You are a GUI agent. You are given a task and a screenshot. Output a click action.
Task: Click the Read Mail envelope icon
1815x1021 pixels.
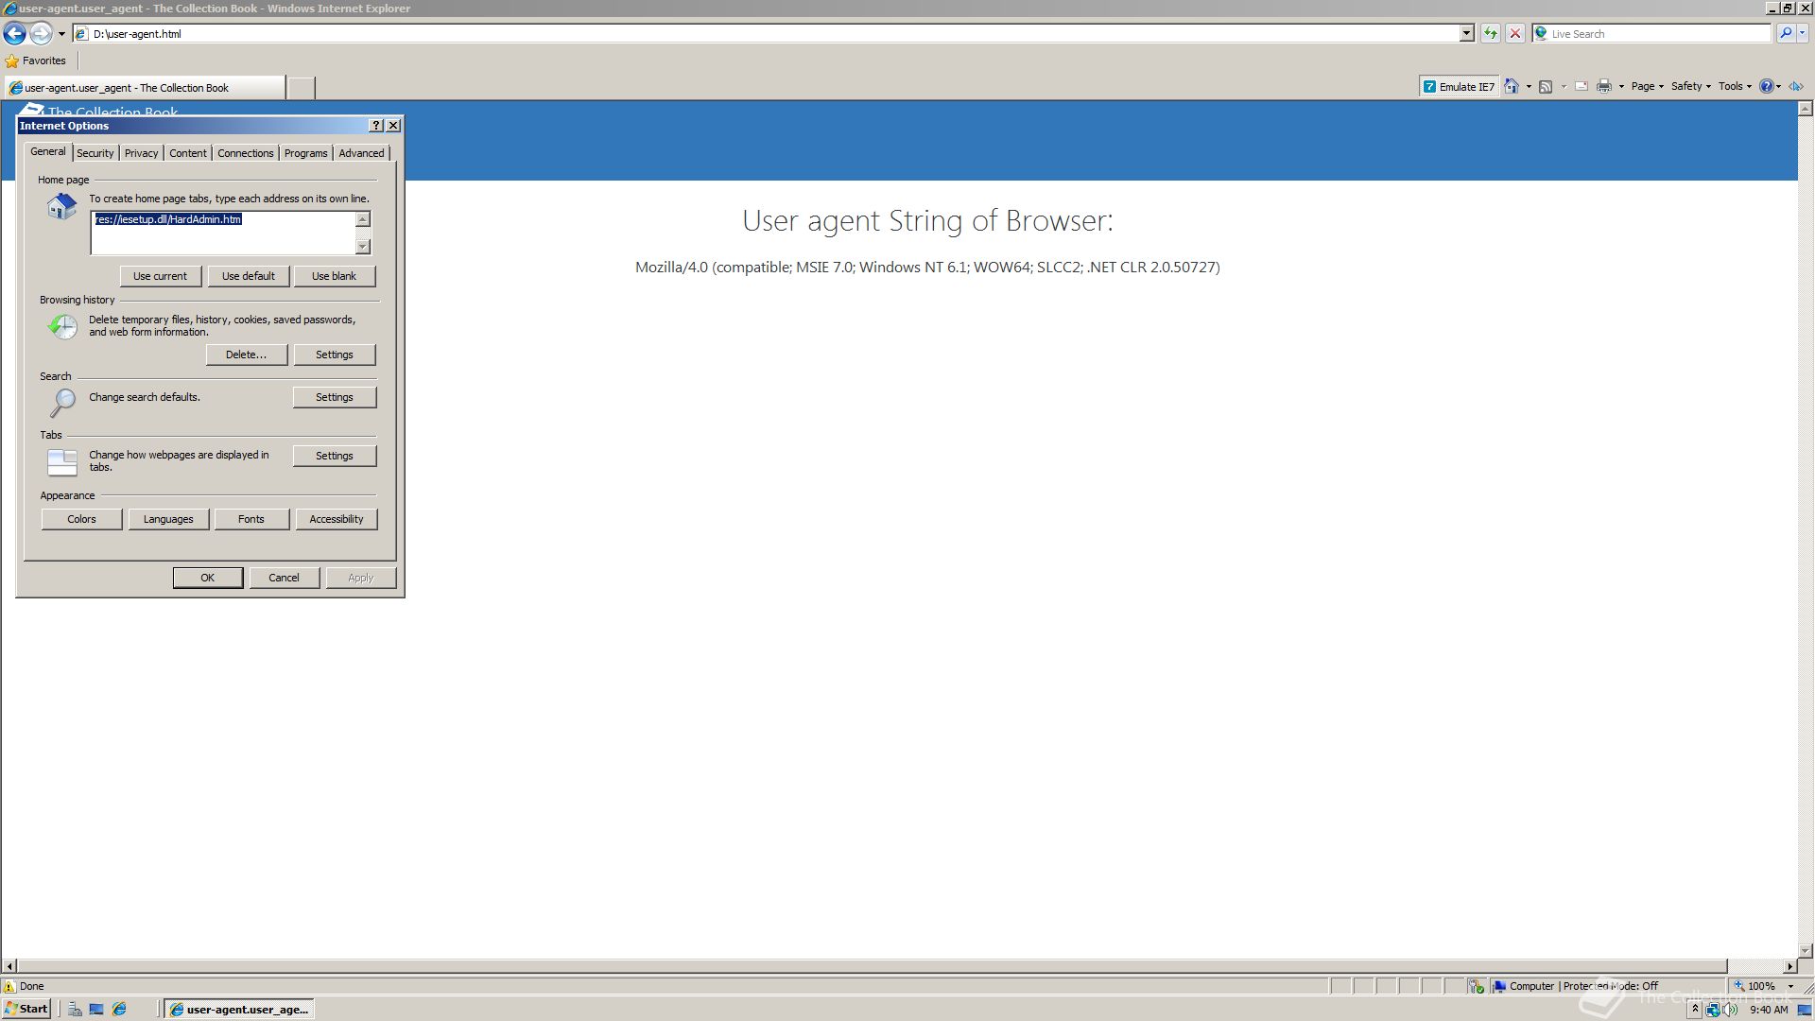click(1582, 87)
